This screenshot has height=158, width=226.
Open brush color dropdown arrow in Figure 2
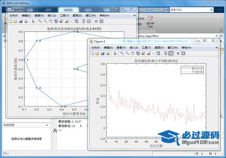pyautogui.click(x=153, y=53)
